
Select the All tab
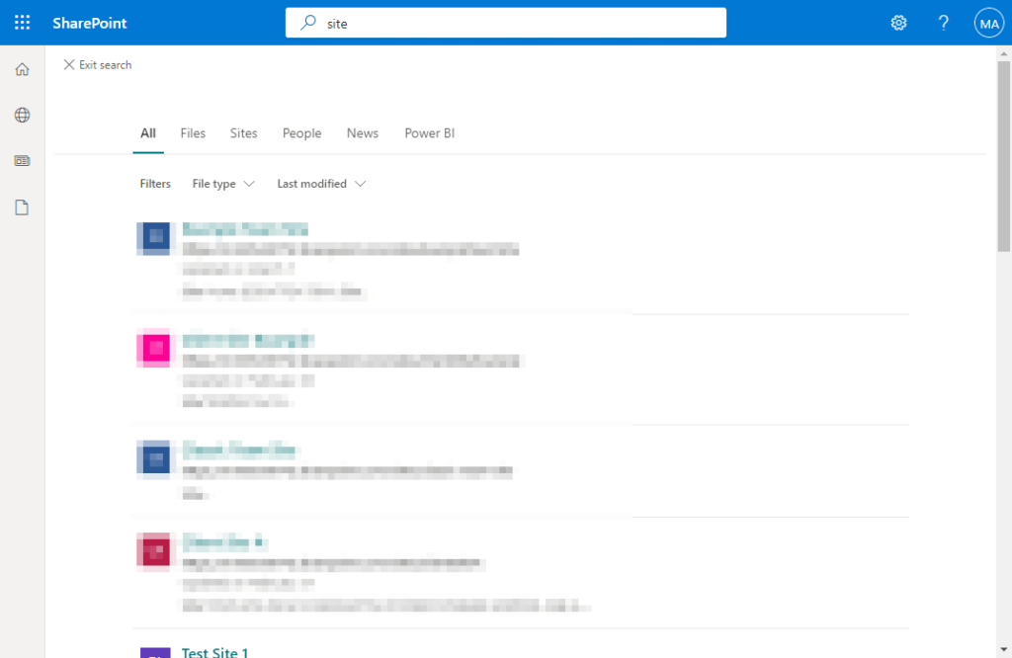pos(148,133)
